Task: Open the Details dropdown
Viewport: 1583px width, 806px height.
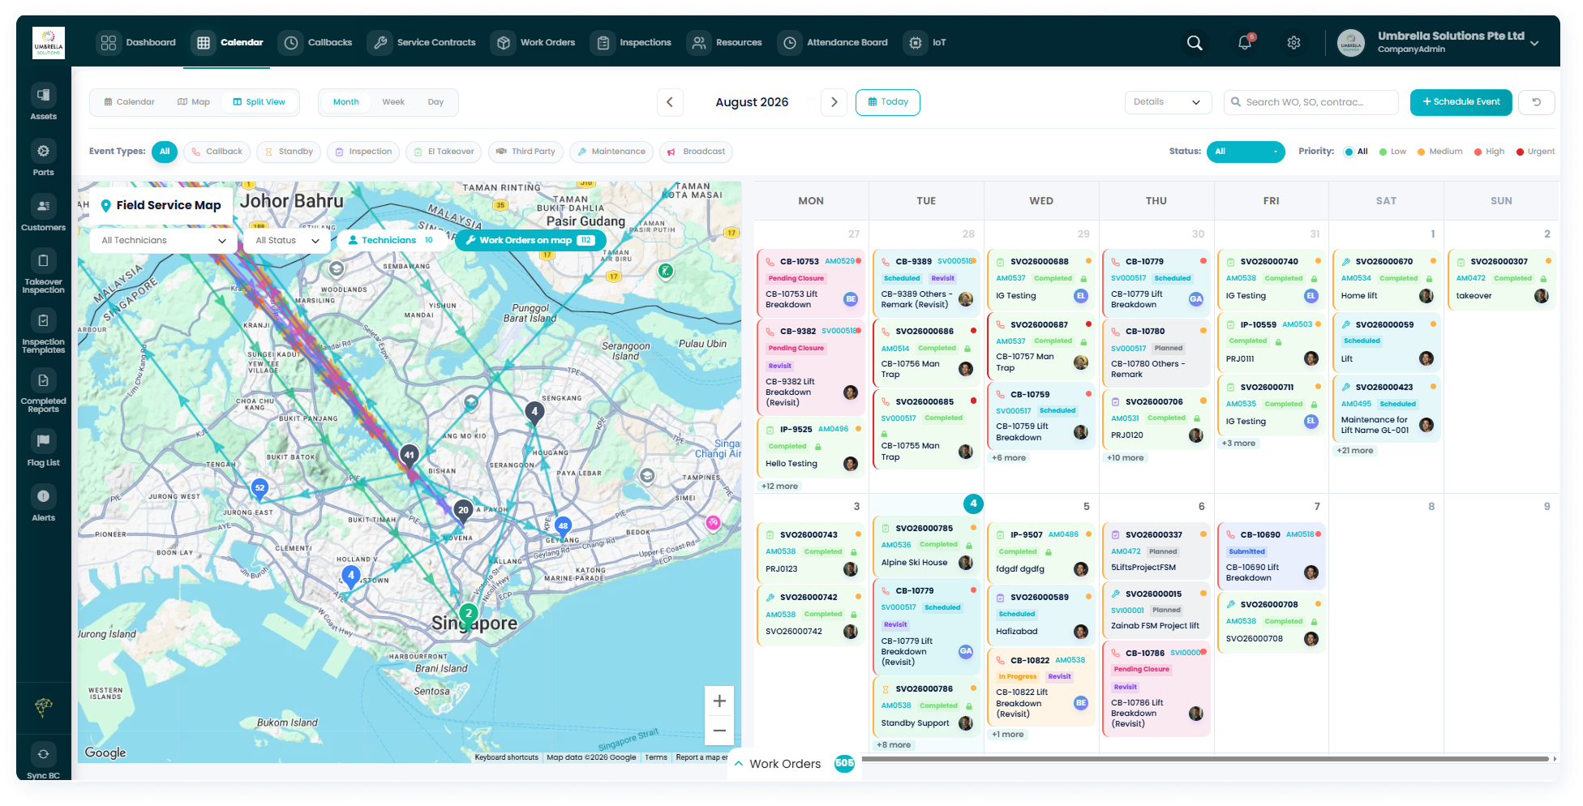Action: point(1168,102)
